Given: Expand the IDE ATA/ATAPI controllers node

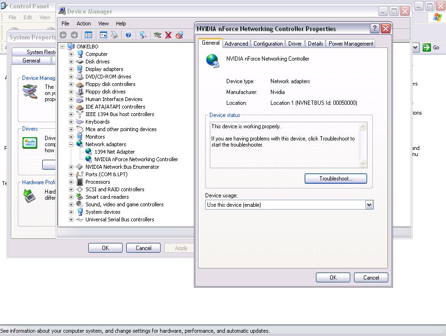Looking at the screenshot, I should (x=71, y=107).
